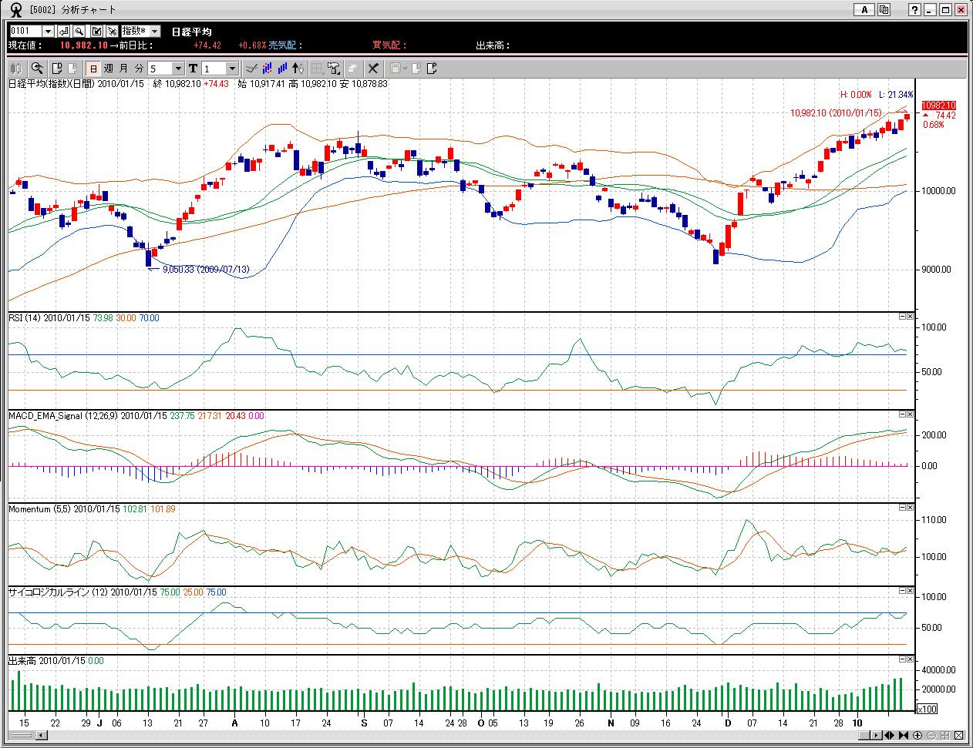
Task: Click the zoom-in plus circle at bottom right
Action: click(x=918, y=734)
